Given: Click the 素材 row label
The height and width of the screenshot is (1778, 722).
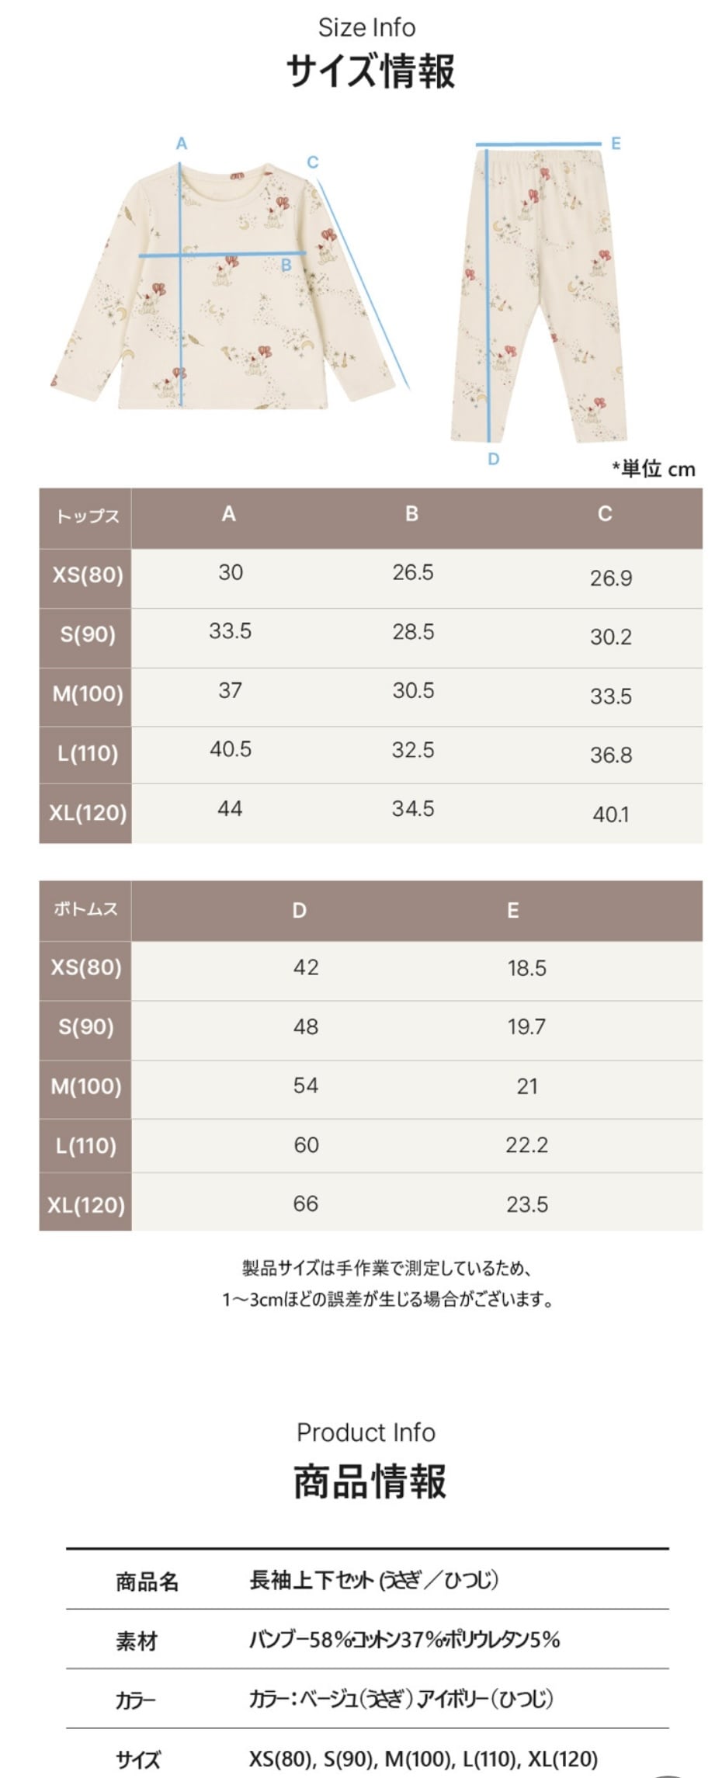Looking at the screenshot, I should pyautogui.click(x=137, y=1641).
